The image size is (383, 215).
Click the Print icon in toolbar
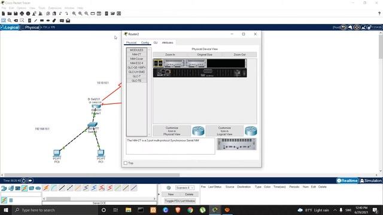point(22,14)
